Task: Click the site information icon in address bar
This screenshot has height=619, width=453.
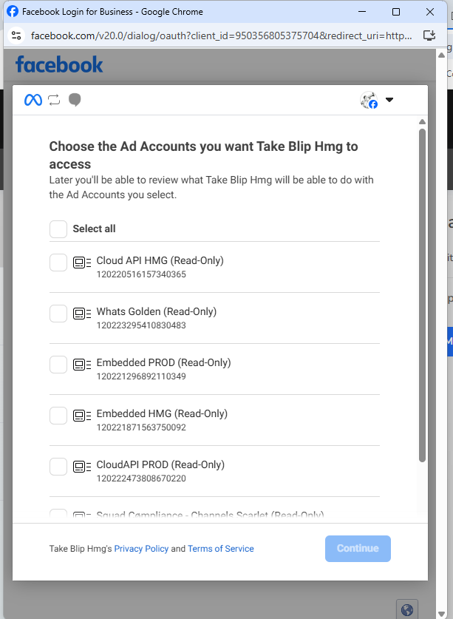Action: 16,35
